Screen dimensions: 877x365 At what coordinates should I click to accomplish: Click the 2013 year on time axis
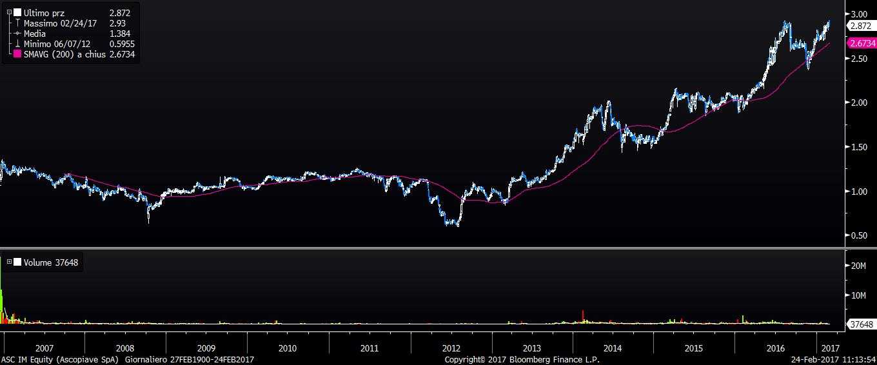tap(532, 348)
